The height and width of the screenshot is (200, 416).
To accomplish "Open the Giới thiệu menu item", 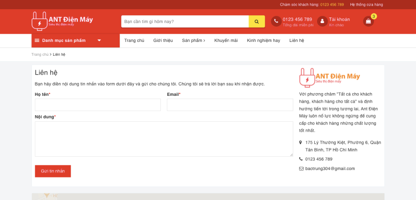I will click(163, 41).
